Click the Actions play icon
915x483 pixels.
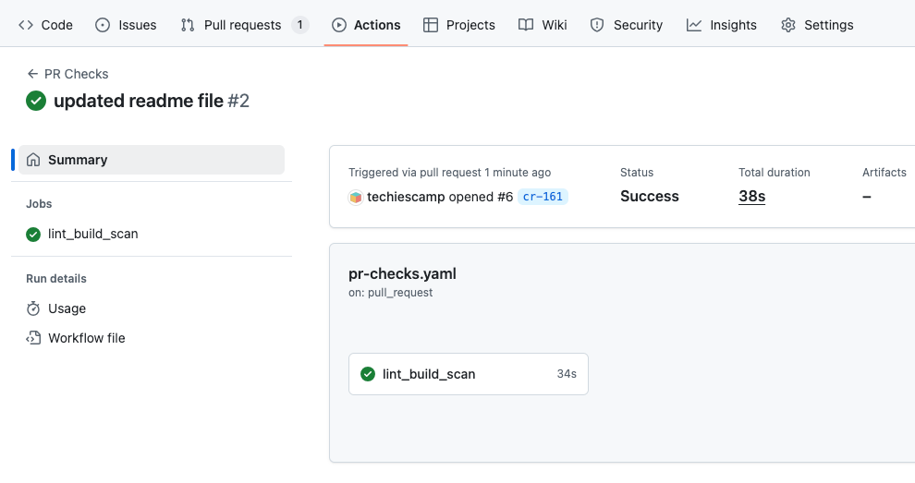pyautogui.click(x=339, y=25)
